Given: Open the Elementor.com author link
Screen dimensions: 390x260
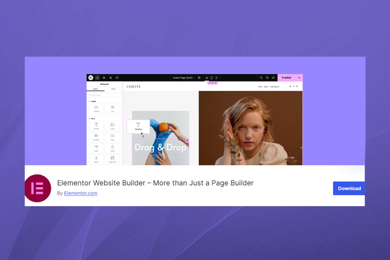Looking at the screenshot, I should tap(81, 193).
